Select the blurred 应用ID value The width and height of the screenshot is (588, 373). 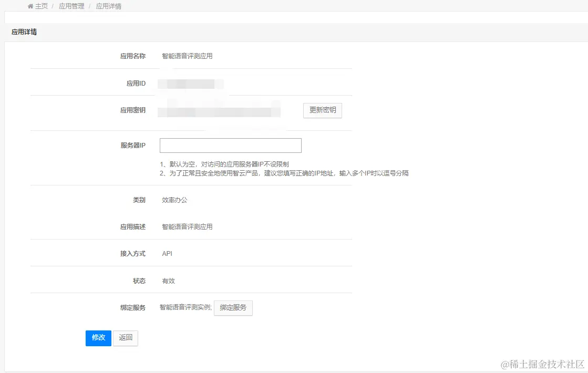coord(190,84)
